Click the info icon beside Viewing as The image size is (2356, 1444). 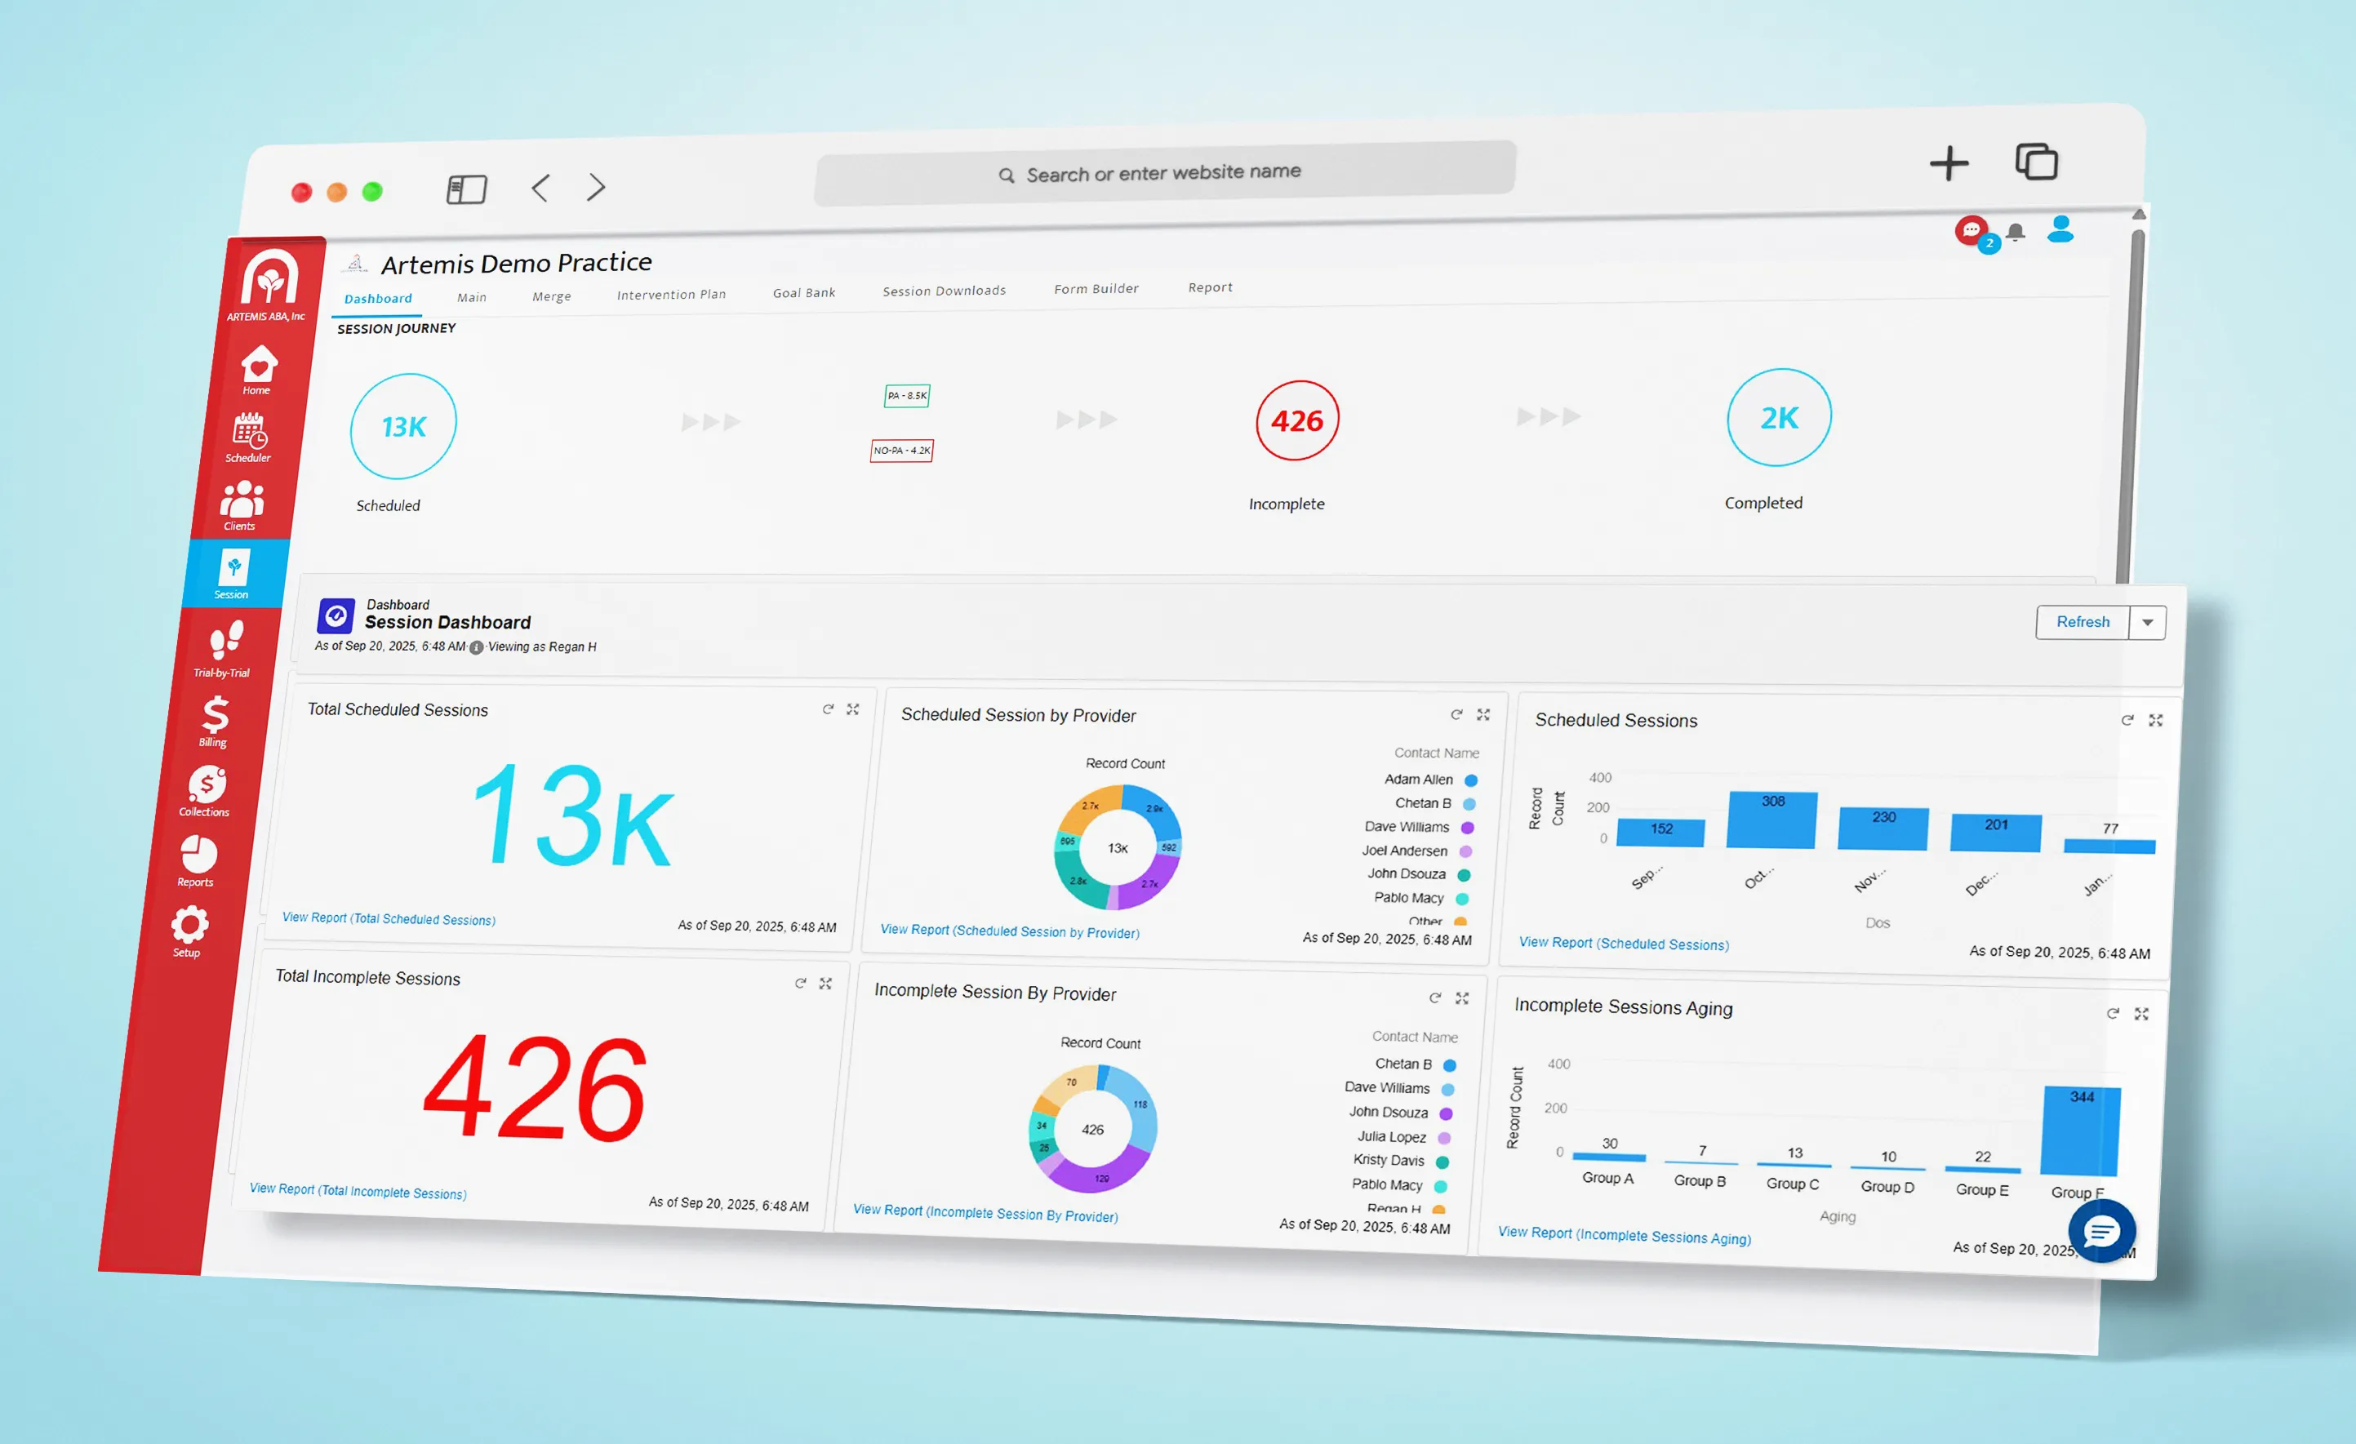coord(476,647)
